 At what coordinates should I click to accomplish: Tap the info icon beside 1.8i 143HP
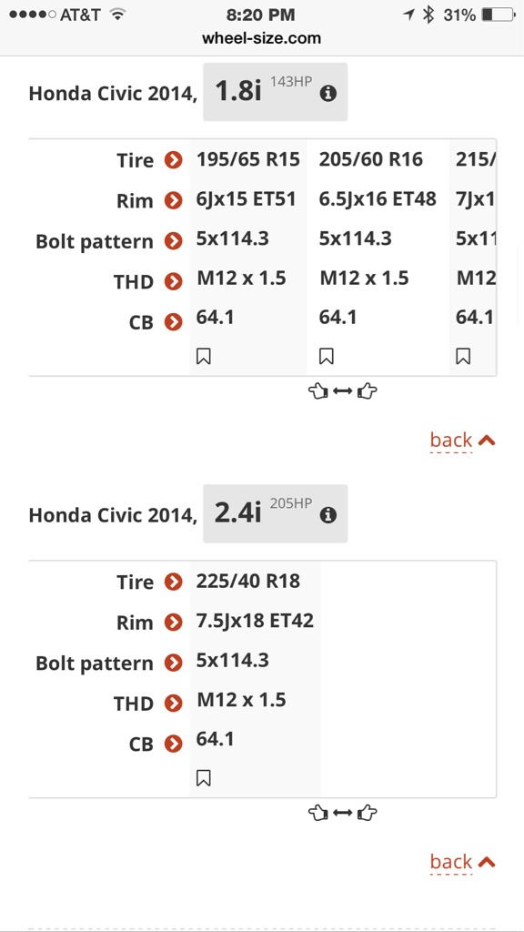click(x=327, y=94)
